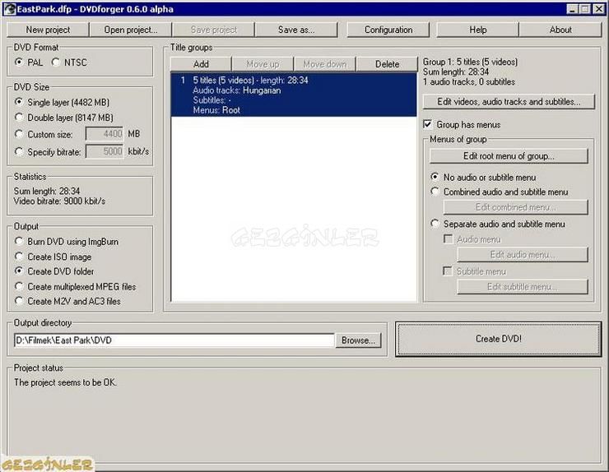Choose Double layer (8147 MB) size

click(x=20, y=118)
